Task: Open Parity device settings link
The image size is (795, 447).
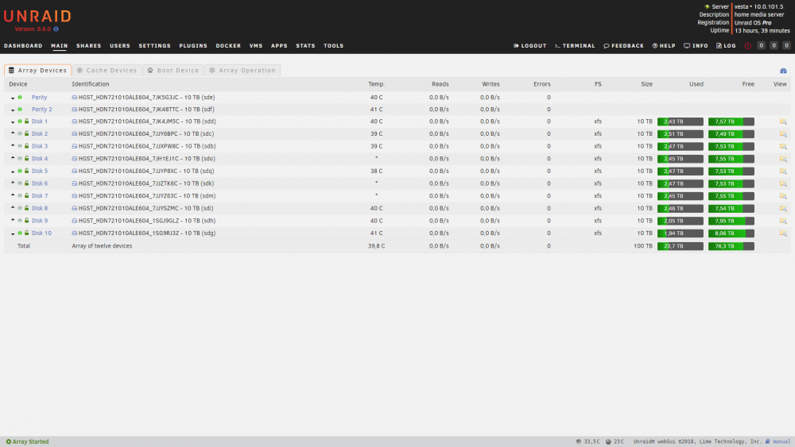Action: 39,97
